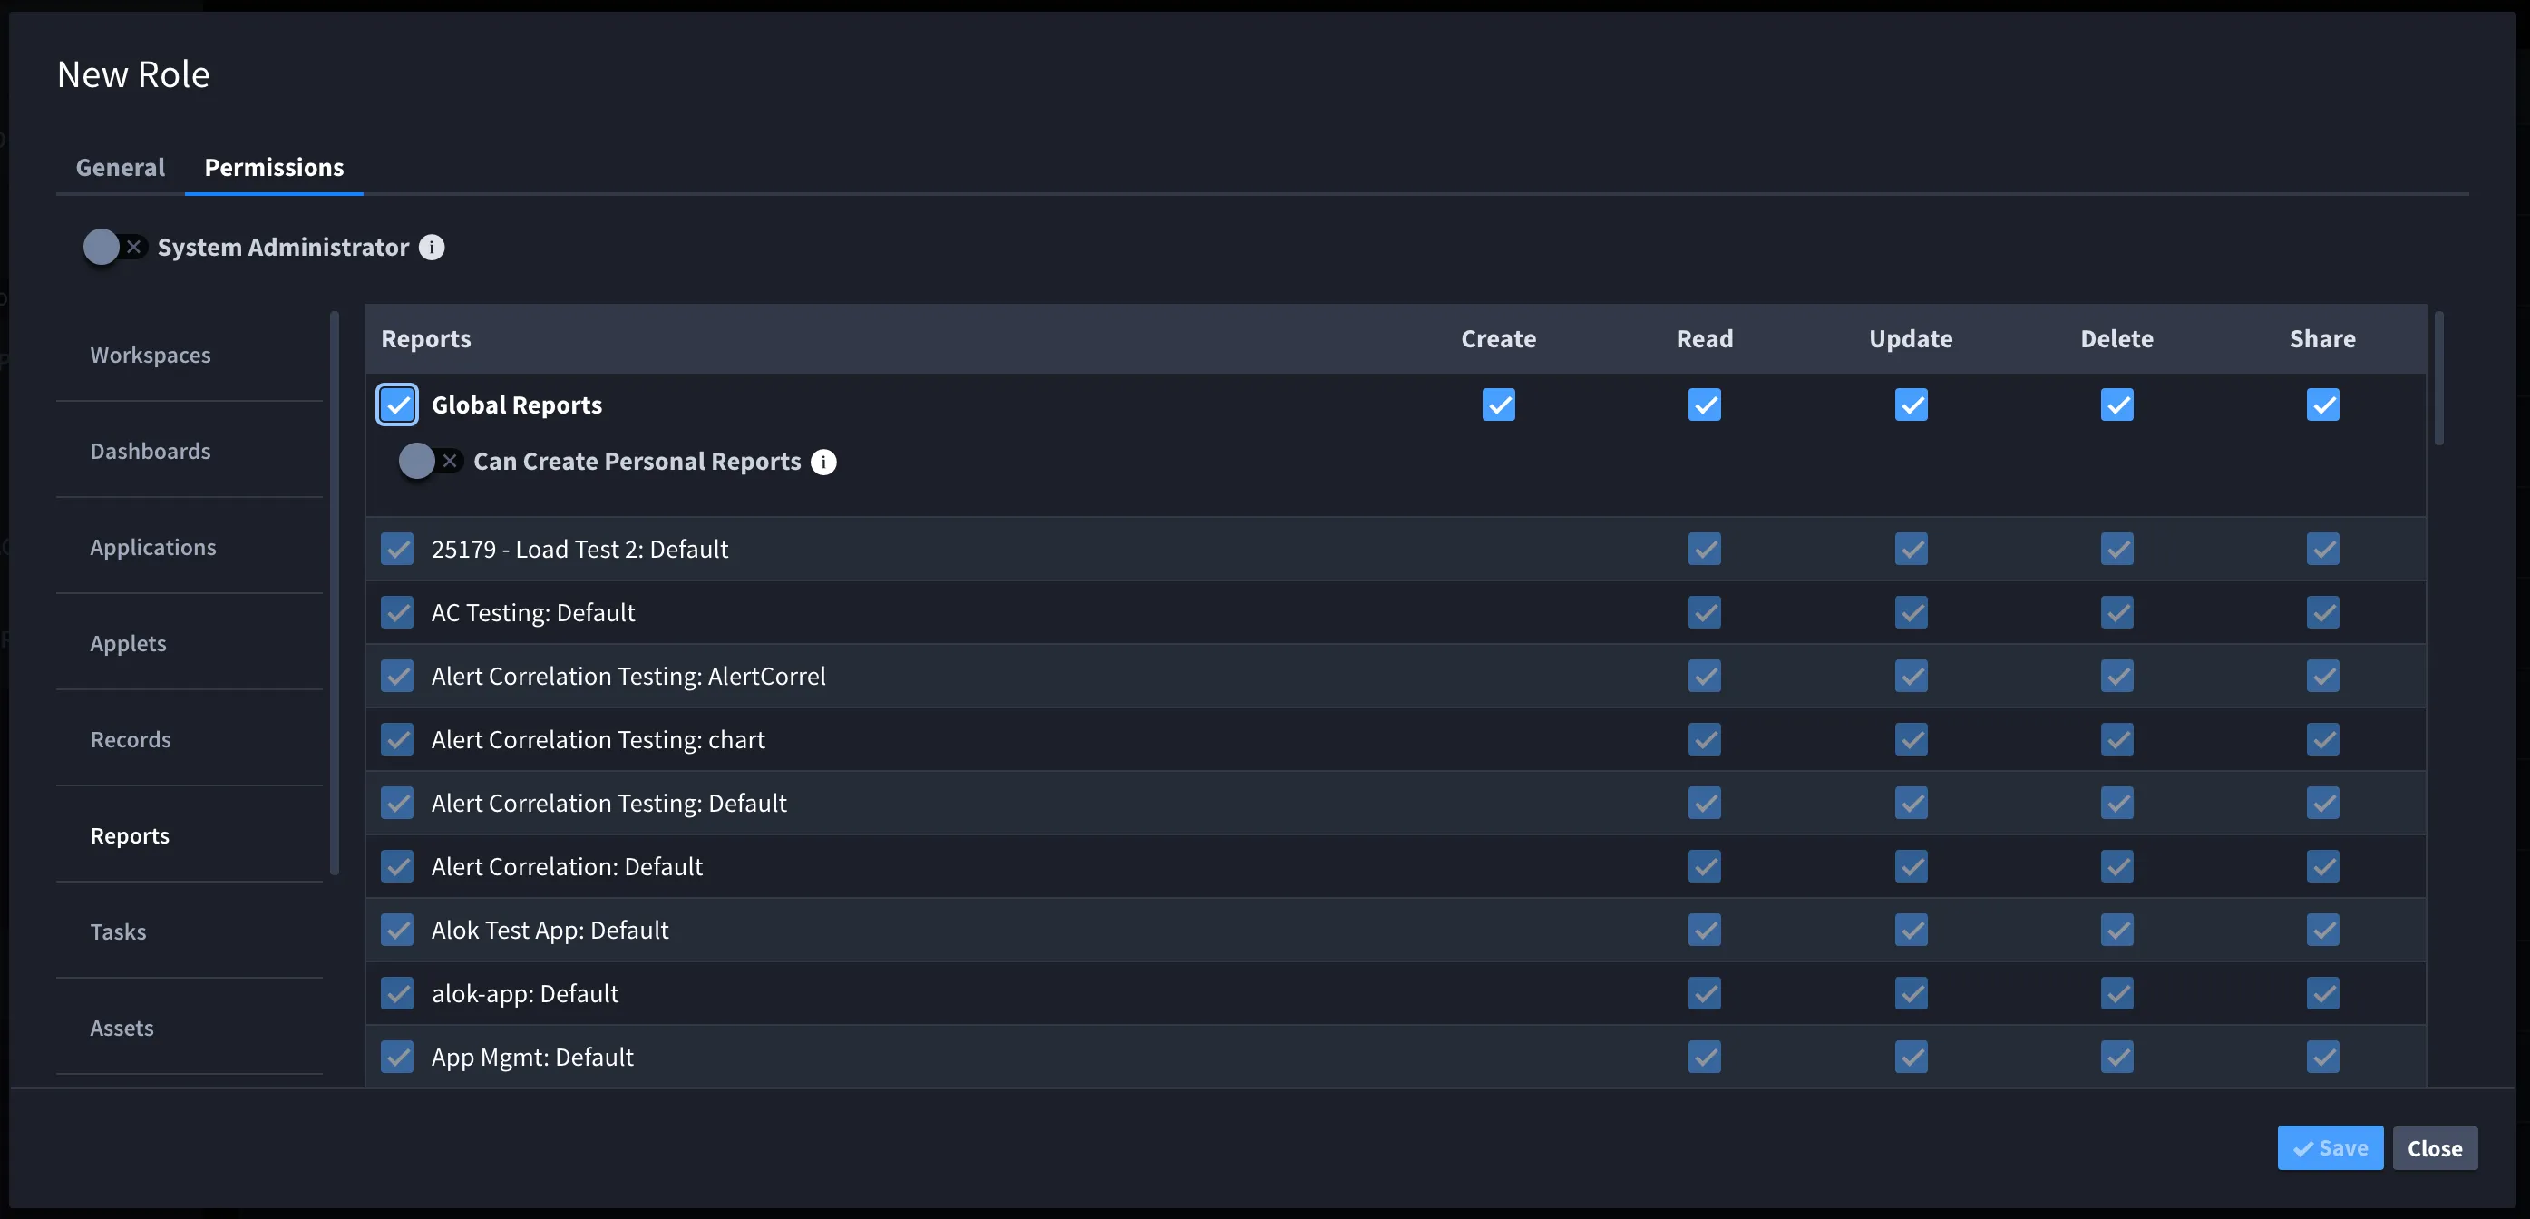
Task: Click the Create column header
Action: [1498, 339]
